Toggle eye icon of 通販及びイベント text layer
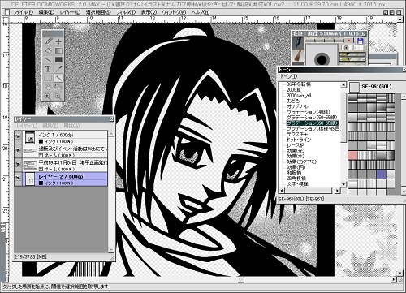406x293 pixels. coord(18,150)
